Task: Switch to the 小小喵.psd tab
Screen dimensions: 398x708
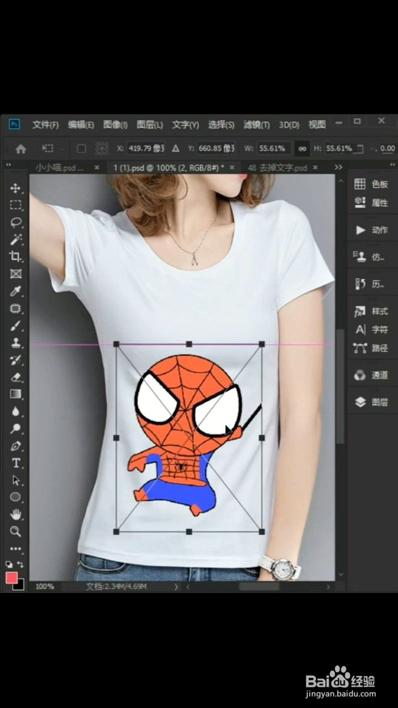Action: (x=59, y=167)
